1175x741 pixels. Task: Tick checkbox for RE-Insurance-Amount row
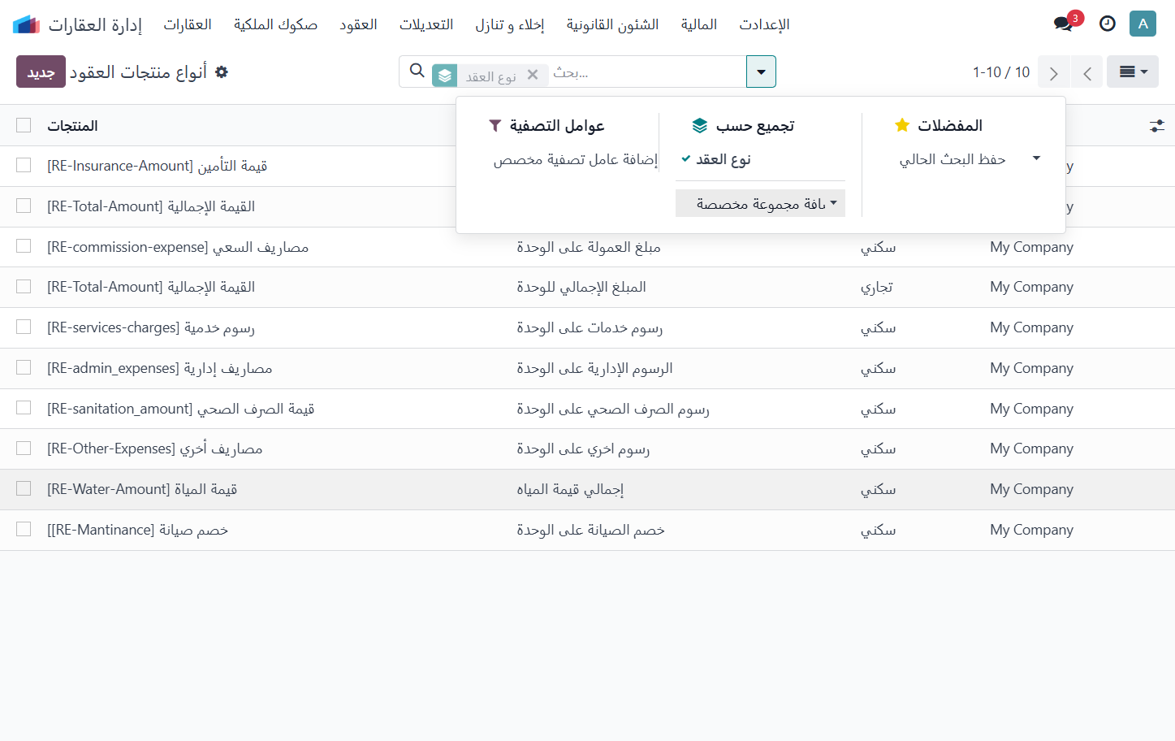24,166
